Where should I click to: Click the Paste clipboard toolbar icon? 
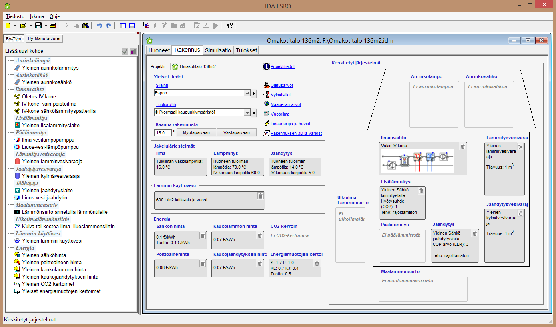[x=85, y=26]
